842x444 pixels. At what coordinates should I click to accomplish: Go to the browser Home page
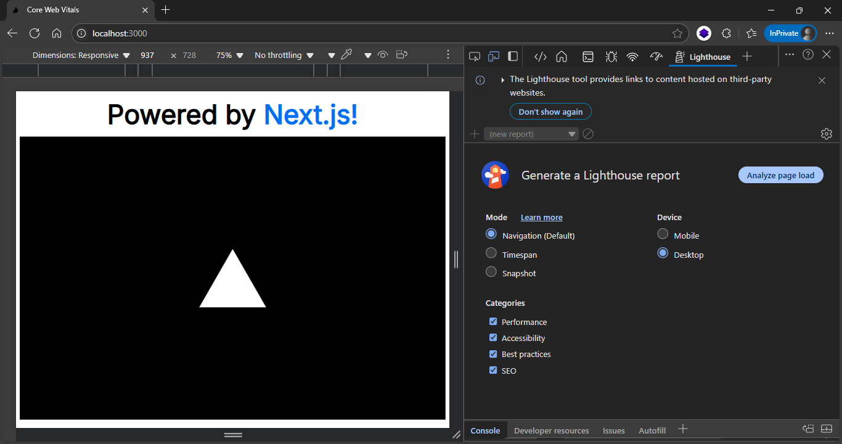point(57,33)
